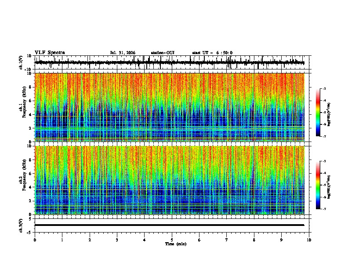Image resolution: width=348 pixels, height=269 pixels.
Task: Click the ch.1 voltage waveform trace
Action: pos(170,63)
